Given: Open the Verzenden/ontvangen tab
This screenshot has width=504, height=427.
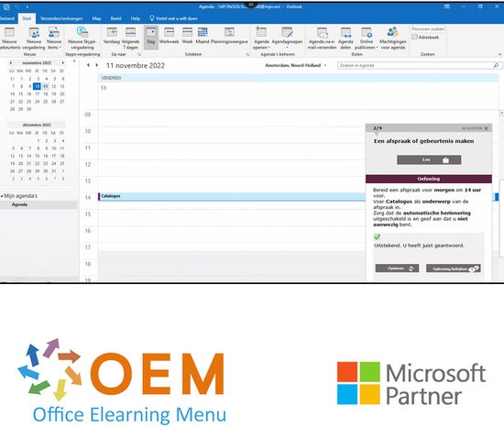Looking at the screenshot, I should [61, 18].
